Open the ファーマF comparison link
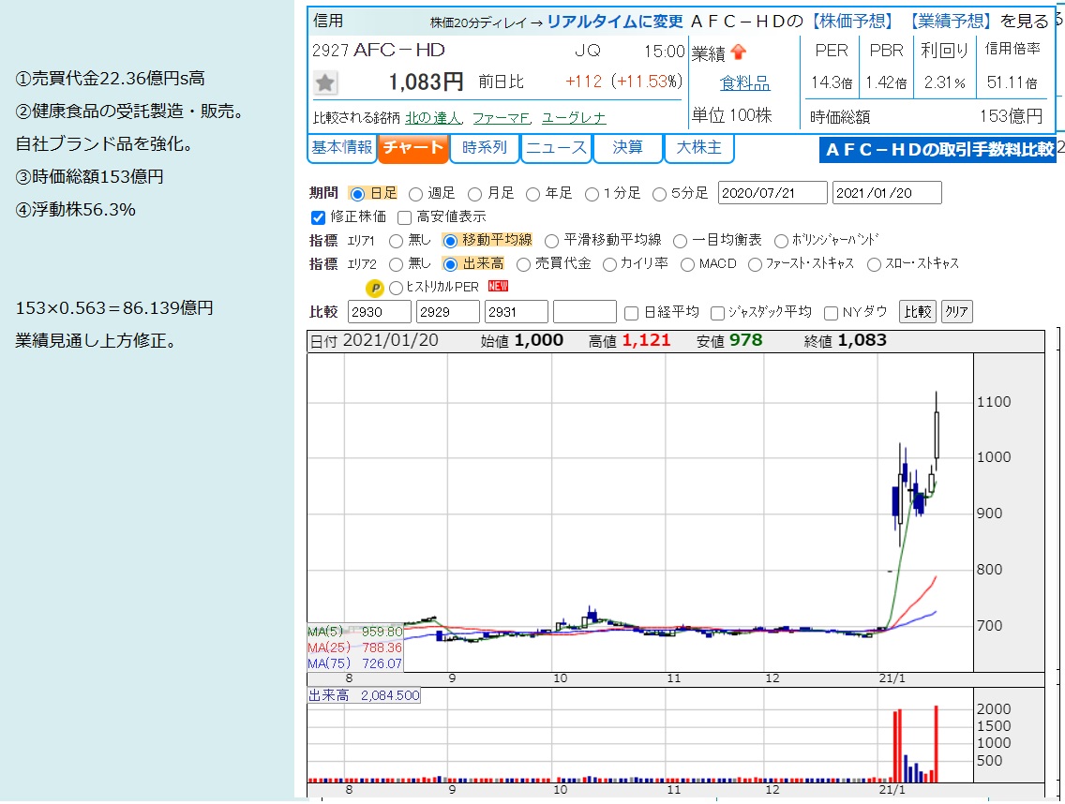The image size is (1065, 804). pyautogui.click(x=502, y=118)
